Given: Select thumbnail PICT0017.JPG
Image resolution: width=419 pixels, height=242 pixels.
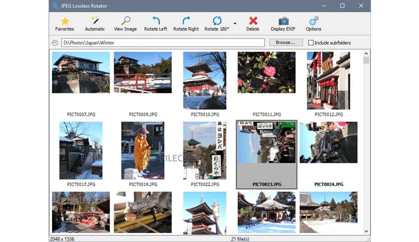Looking at the screenshot, I should point(81,150).
